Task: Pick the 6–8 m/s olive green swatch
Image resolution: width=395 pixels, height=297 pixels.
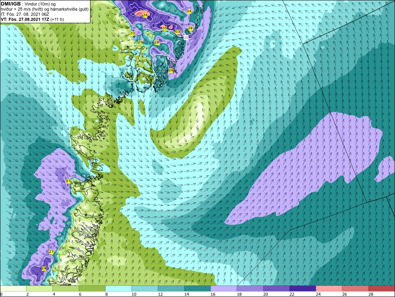Action: 92,288
